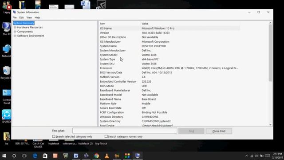The width and height of the screenshot is (284, 160).
Task: Open the Recycle Bin desktop icon
Action: pyautogui.click(x=7, y=72)
